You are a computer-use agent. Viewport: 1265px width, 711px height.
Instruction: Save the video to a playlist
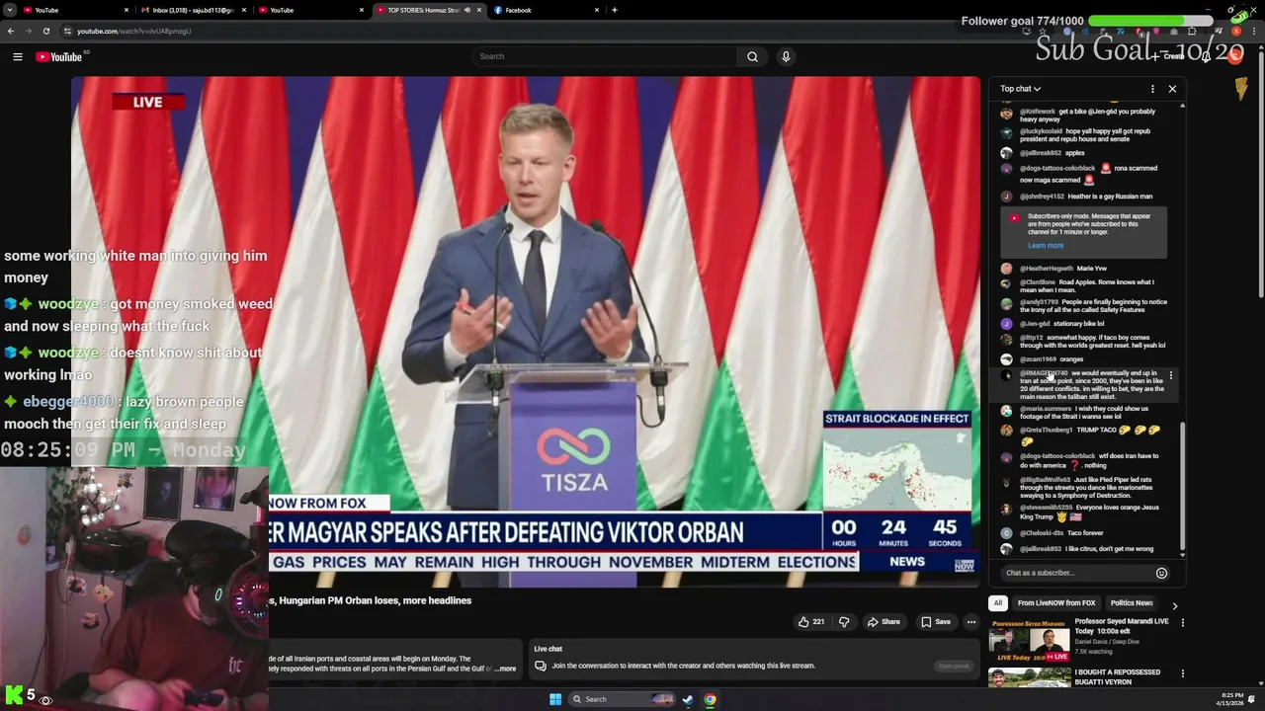click(935, 622)
